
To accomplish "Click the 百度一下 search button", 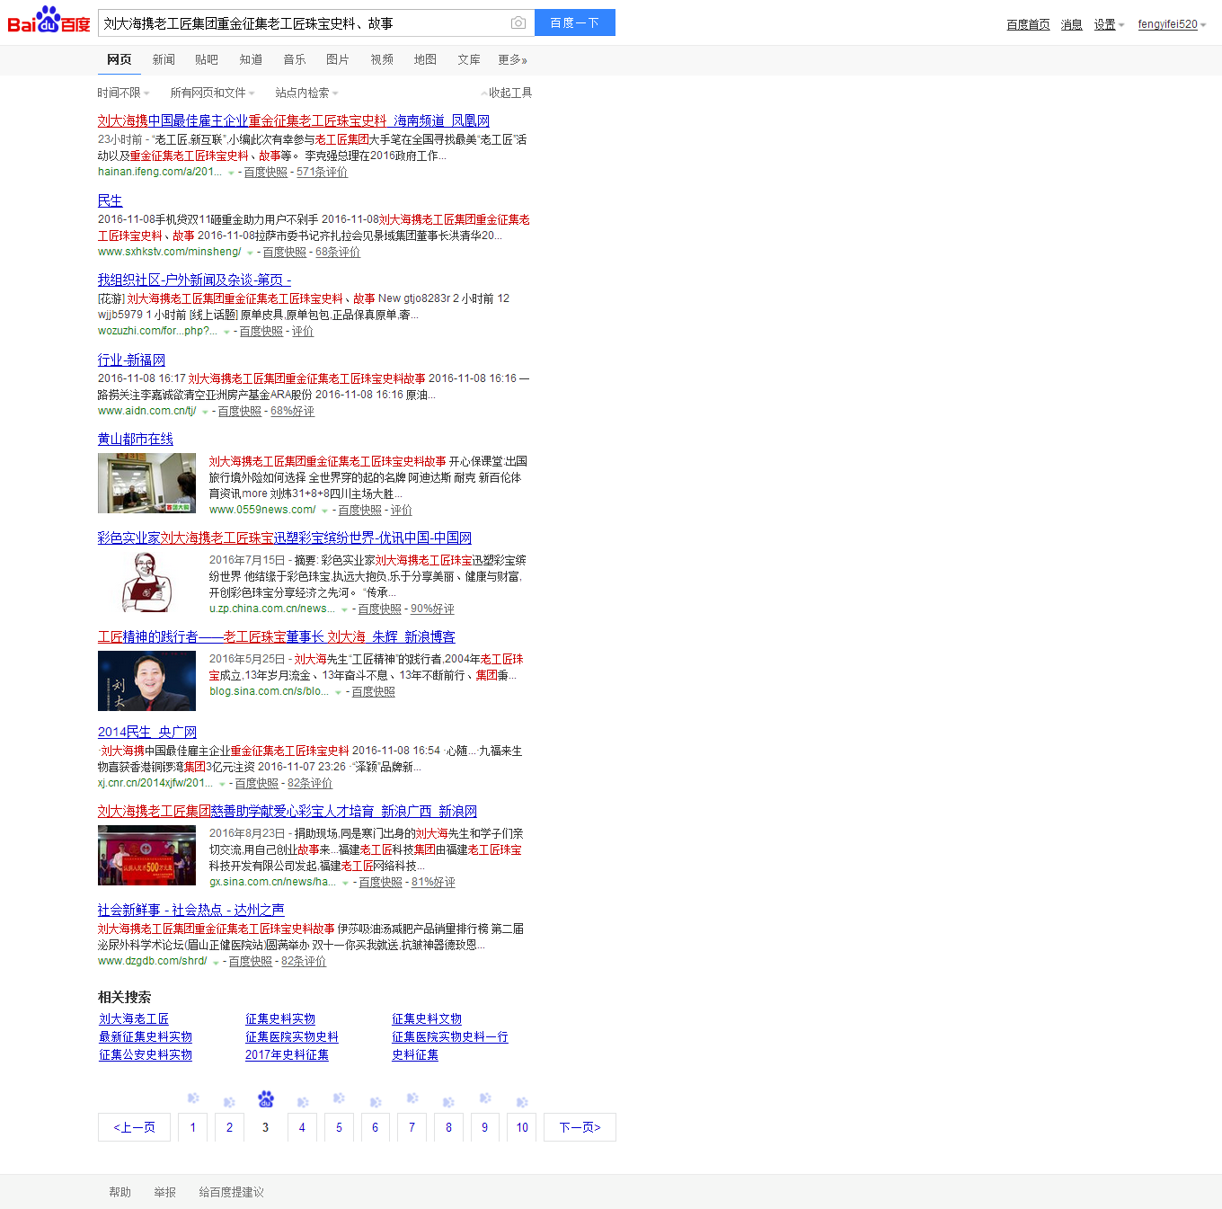I will click(x=575, y=22).
